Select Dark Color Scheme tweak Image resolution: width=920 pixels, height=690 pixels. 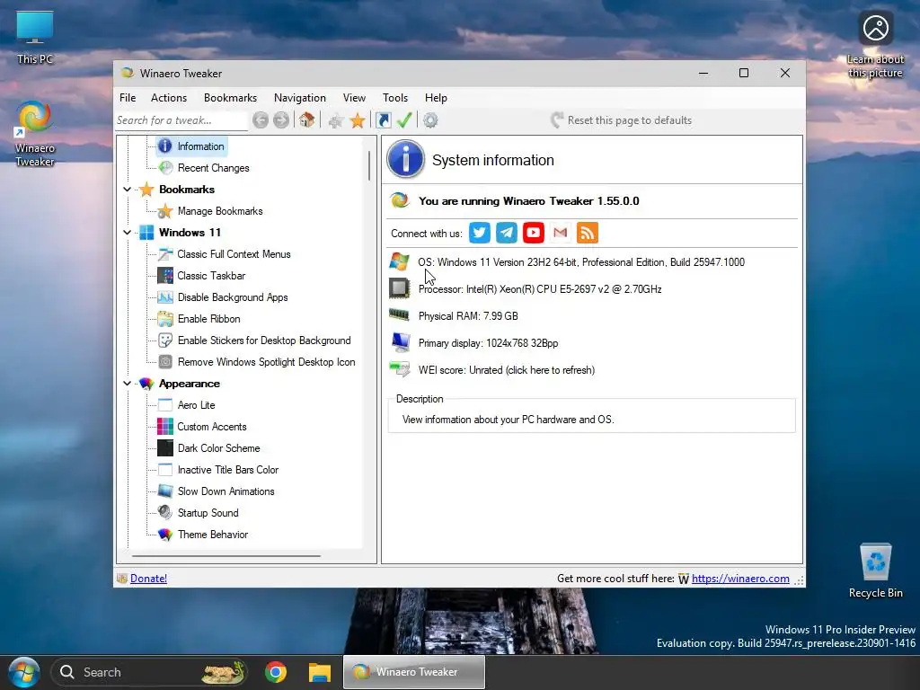point(208,448)
